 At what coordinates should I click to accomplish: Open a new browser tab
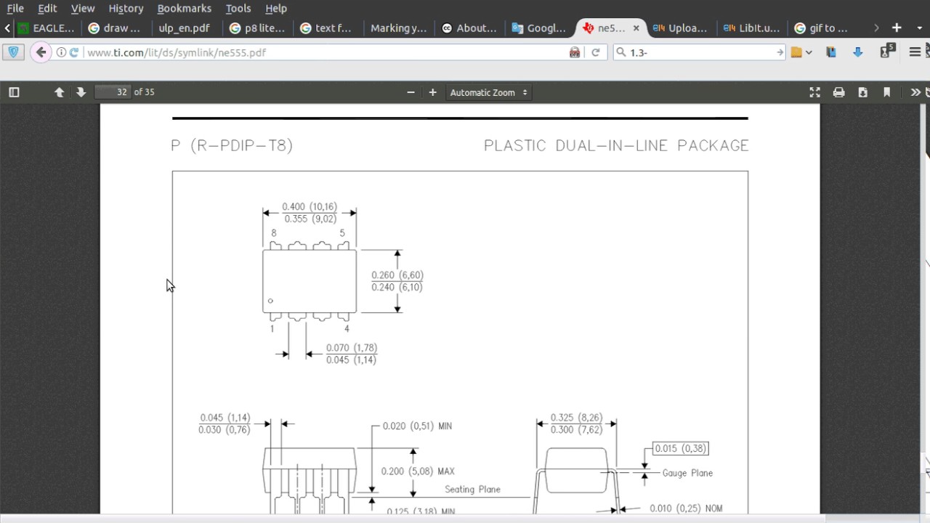pyautogui.click(x=897, y=28)
